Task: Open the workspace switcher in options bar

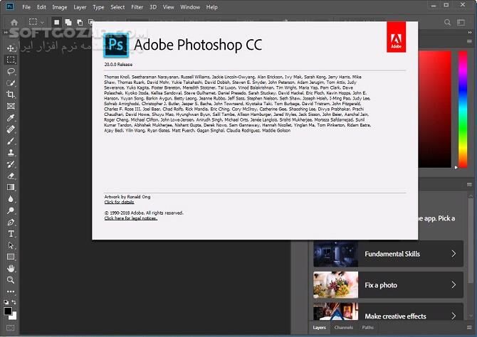Action: [x=461, y=22]
